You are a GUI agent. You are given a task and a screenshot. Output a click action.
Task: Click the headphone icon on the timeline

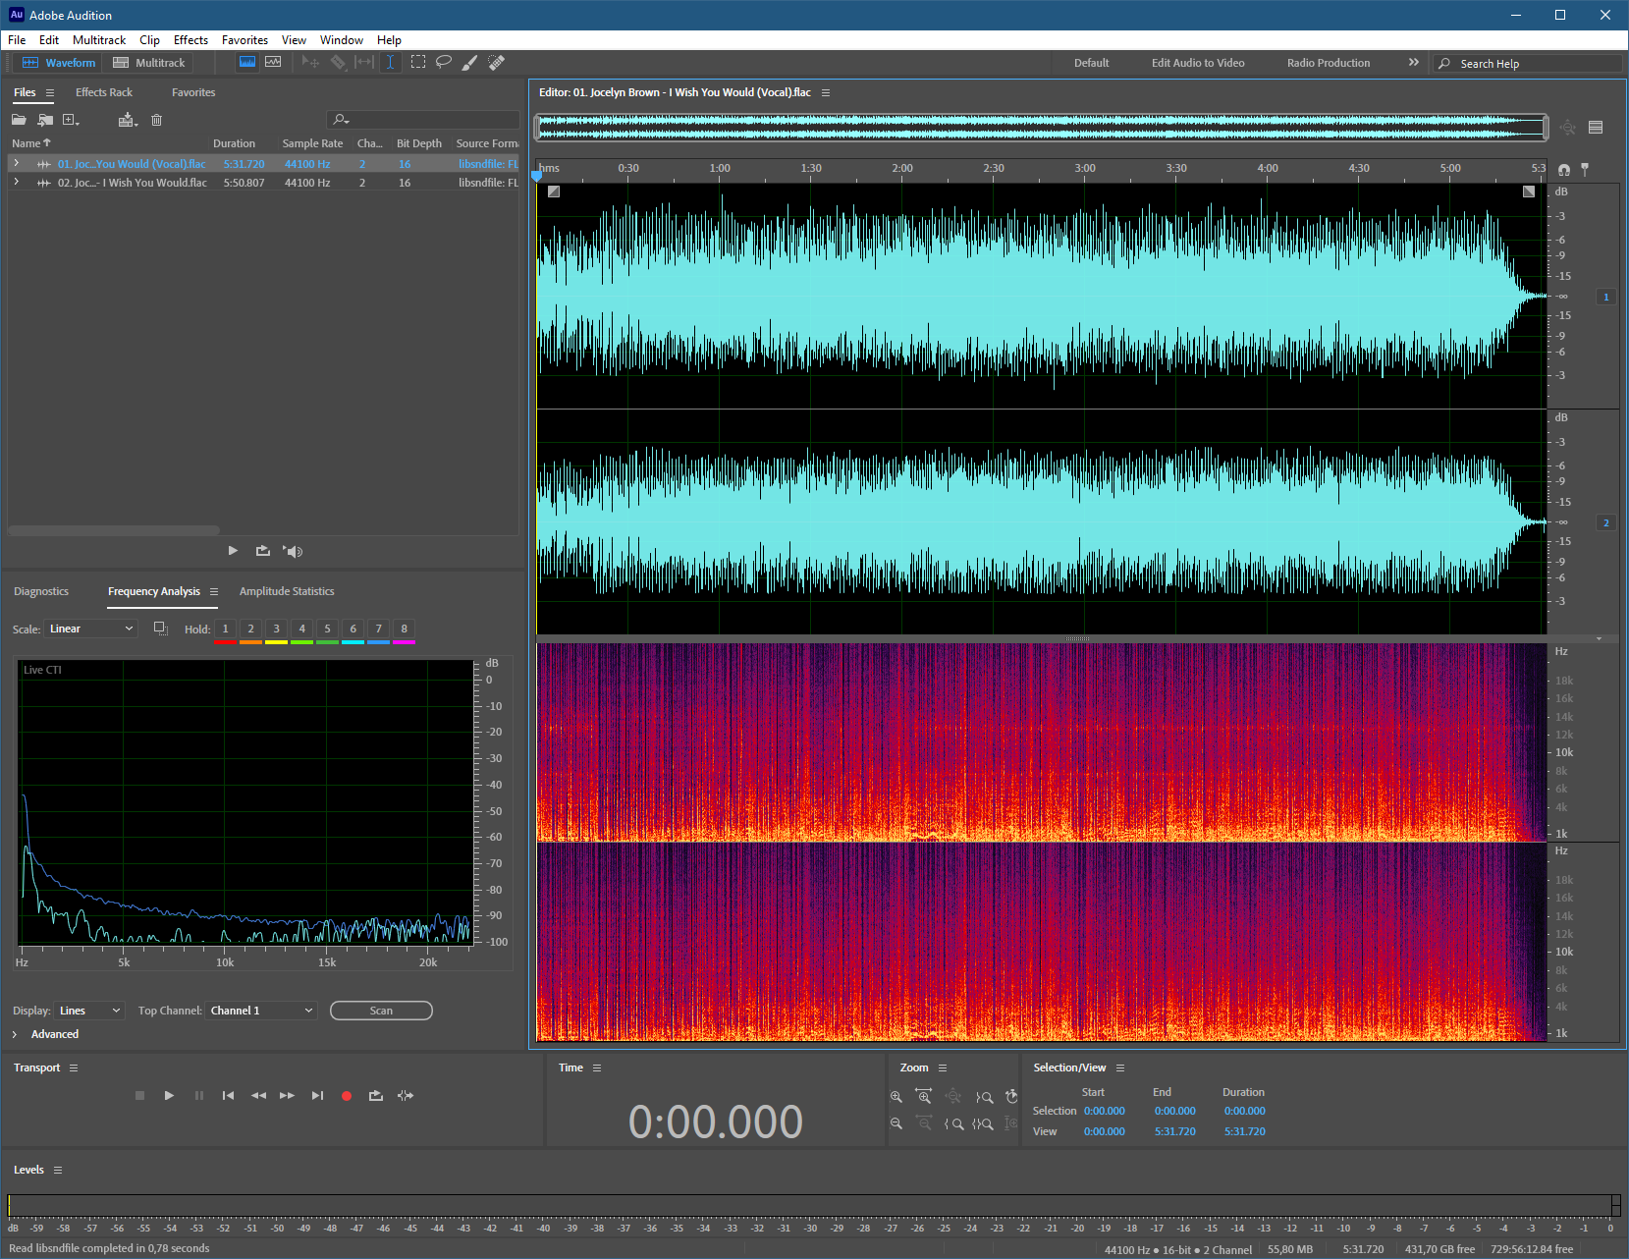click(1563, 170)
